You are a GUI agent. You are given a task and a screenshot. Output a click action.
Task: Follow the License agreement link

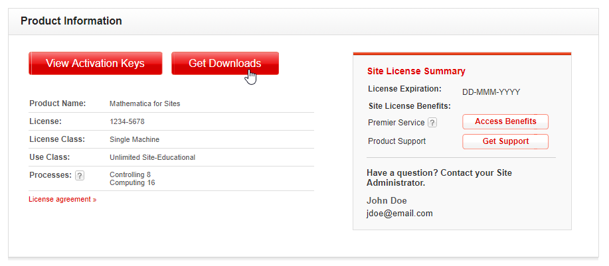pos(60,200)
